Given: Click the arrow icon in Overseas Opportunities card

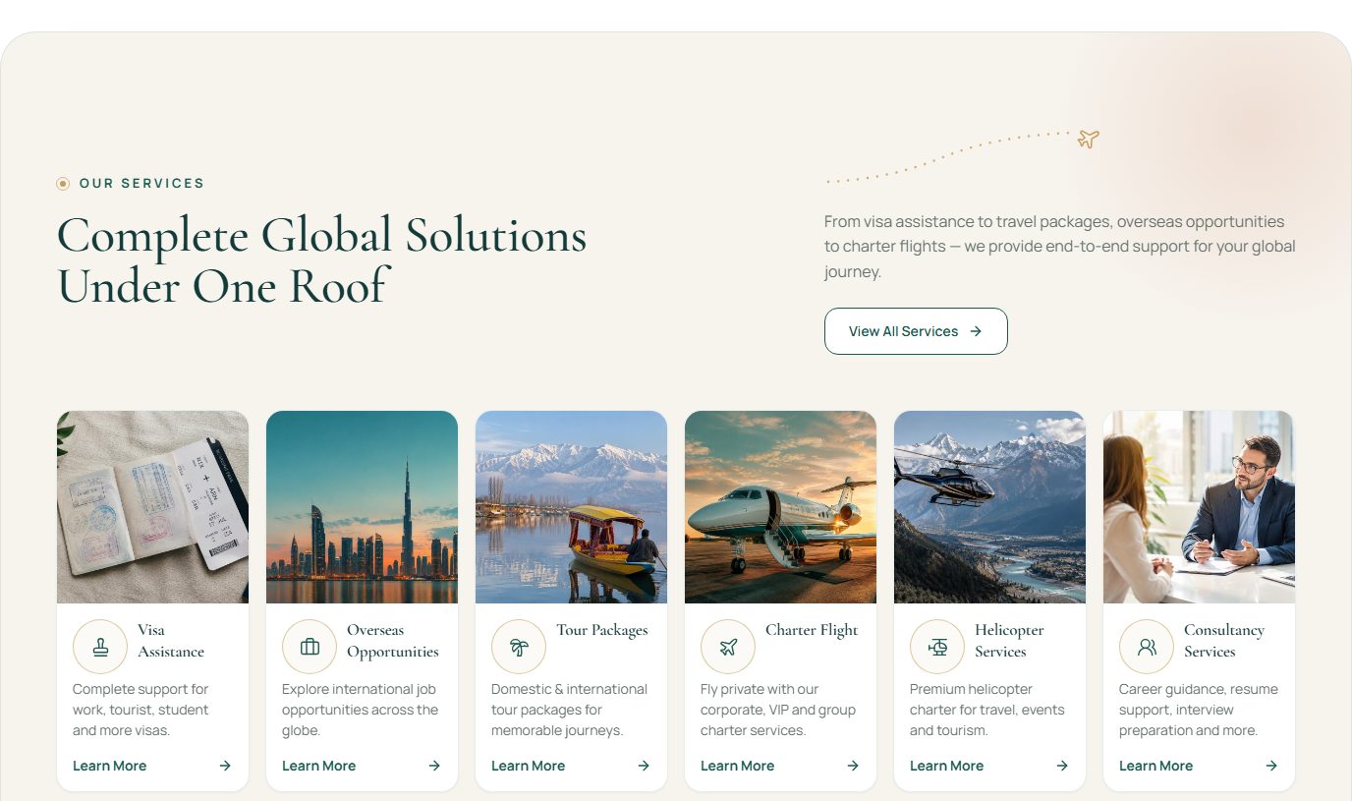Looking at the screenshot, I should click(434, 766).
